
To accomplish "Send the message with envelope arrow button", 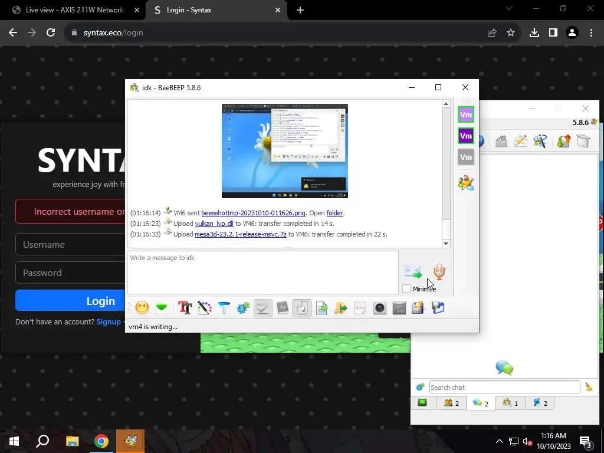I will [413, 271].
